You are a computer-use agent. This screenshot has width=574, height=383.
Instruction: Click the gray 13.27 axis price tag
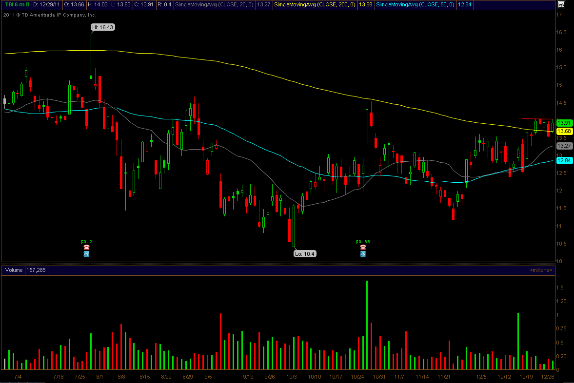point(564,146)
